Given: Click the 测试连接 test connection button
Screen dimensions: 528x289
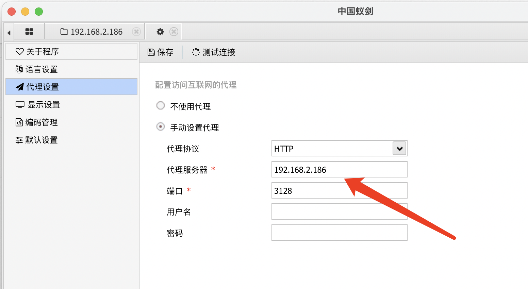Looking at the screenshot, I should tap(214, 52).
